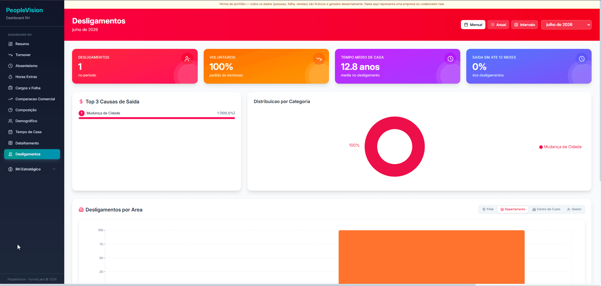Click the "PeopleVision · FurrierLabs © 2026" footer
601x286 pixels.
click(32, 279)
